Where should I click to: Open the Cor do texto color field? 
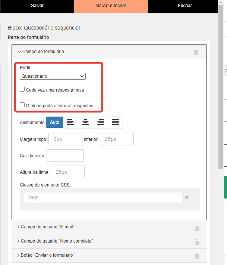pyautogui.click(x=65, y=155)
